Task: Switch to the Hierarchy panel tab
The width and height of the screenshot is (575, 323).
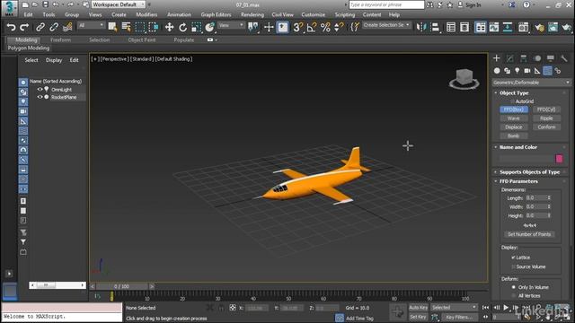Action: [523, 58]
